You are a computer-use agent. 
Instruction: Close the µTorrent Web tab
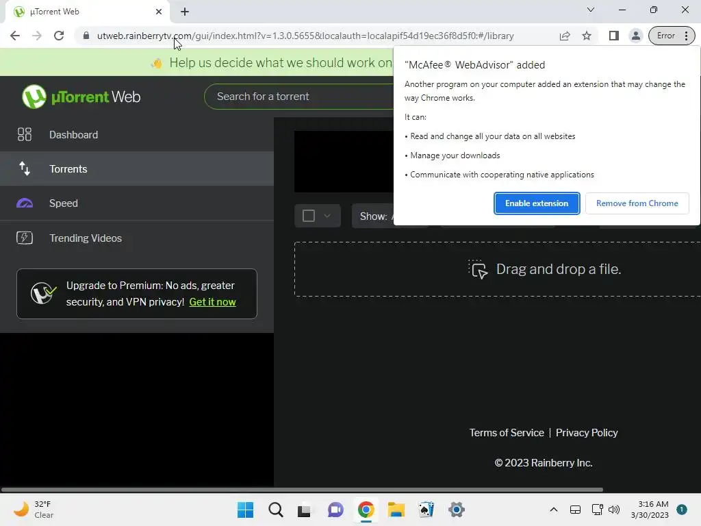click(x=159, y=12)
